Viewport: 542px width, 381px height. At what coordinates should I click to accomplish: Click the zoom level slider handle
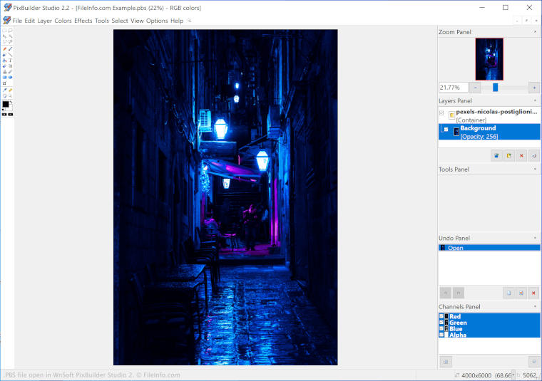(x=495, y=88)
